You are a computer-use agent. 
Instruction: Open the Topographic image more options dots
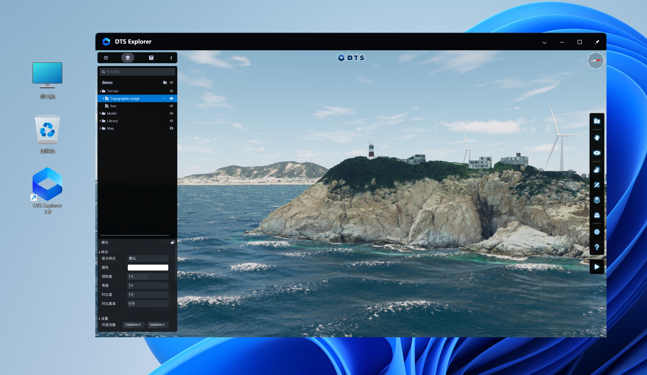click(x=165, y=98)
